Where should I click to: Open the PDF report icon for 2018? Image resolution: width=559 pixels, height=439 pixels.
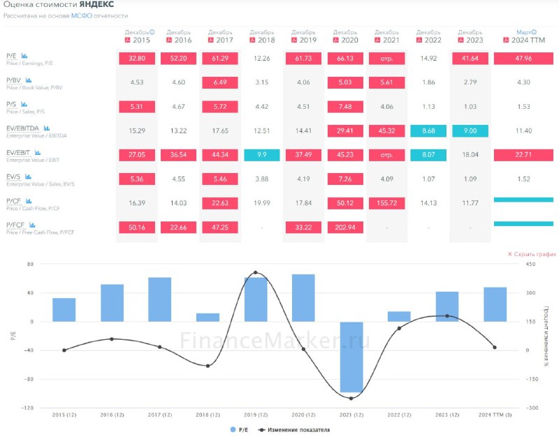click(252, 40)
